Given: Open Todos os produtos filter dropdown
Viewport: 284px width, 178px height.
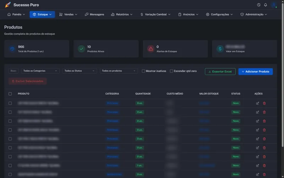Looking at the screenshot, I should click(119, 71).
